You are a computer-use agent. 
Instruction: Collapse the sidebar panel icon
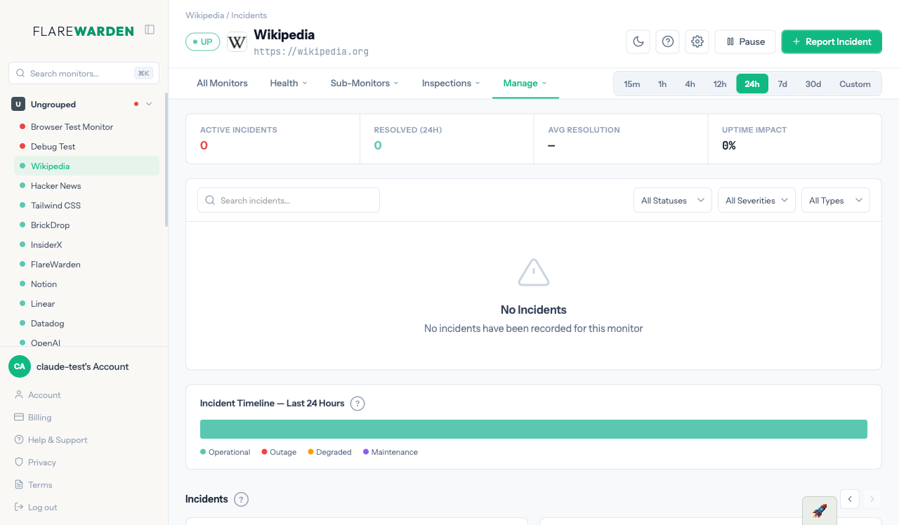(x=150, y=29)
